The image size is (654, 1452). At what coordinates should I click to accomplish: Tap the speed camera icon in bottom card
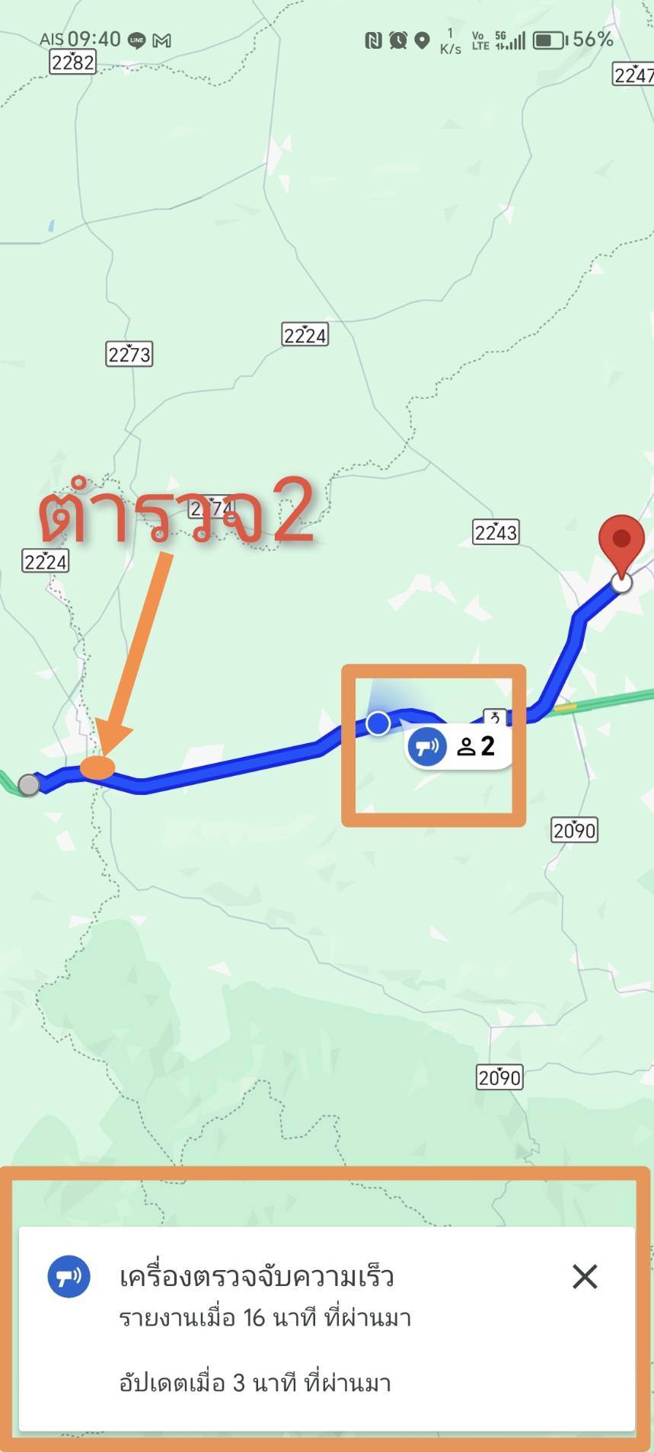(x=69, y=1276)
